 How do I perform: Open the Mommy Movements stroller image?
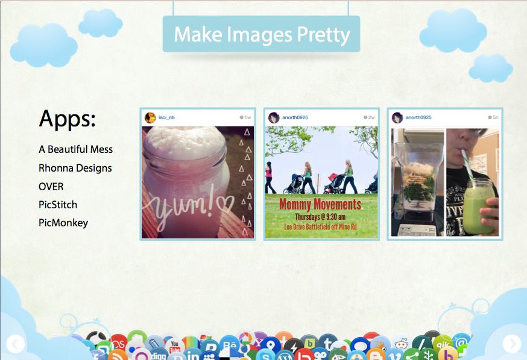click(x=321, y=182)
